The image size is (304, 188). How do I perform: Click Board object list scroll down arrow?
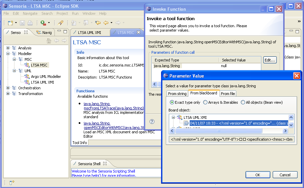tap(291, 125)
